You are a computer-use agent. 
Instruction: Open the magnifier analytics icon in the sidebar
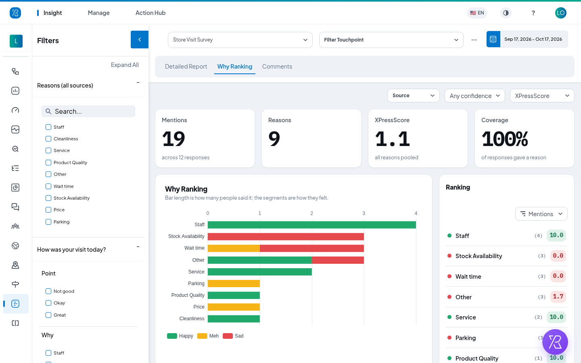(15, 149)
